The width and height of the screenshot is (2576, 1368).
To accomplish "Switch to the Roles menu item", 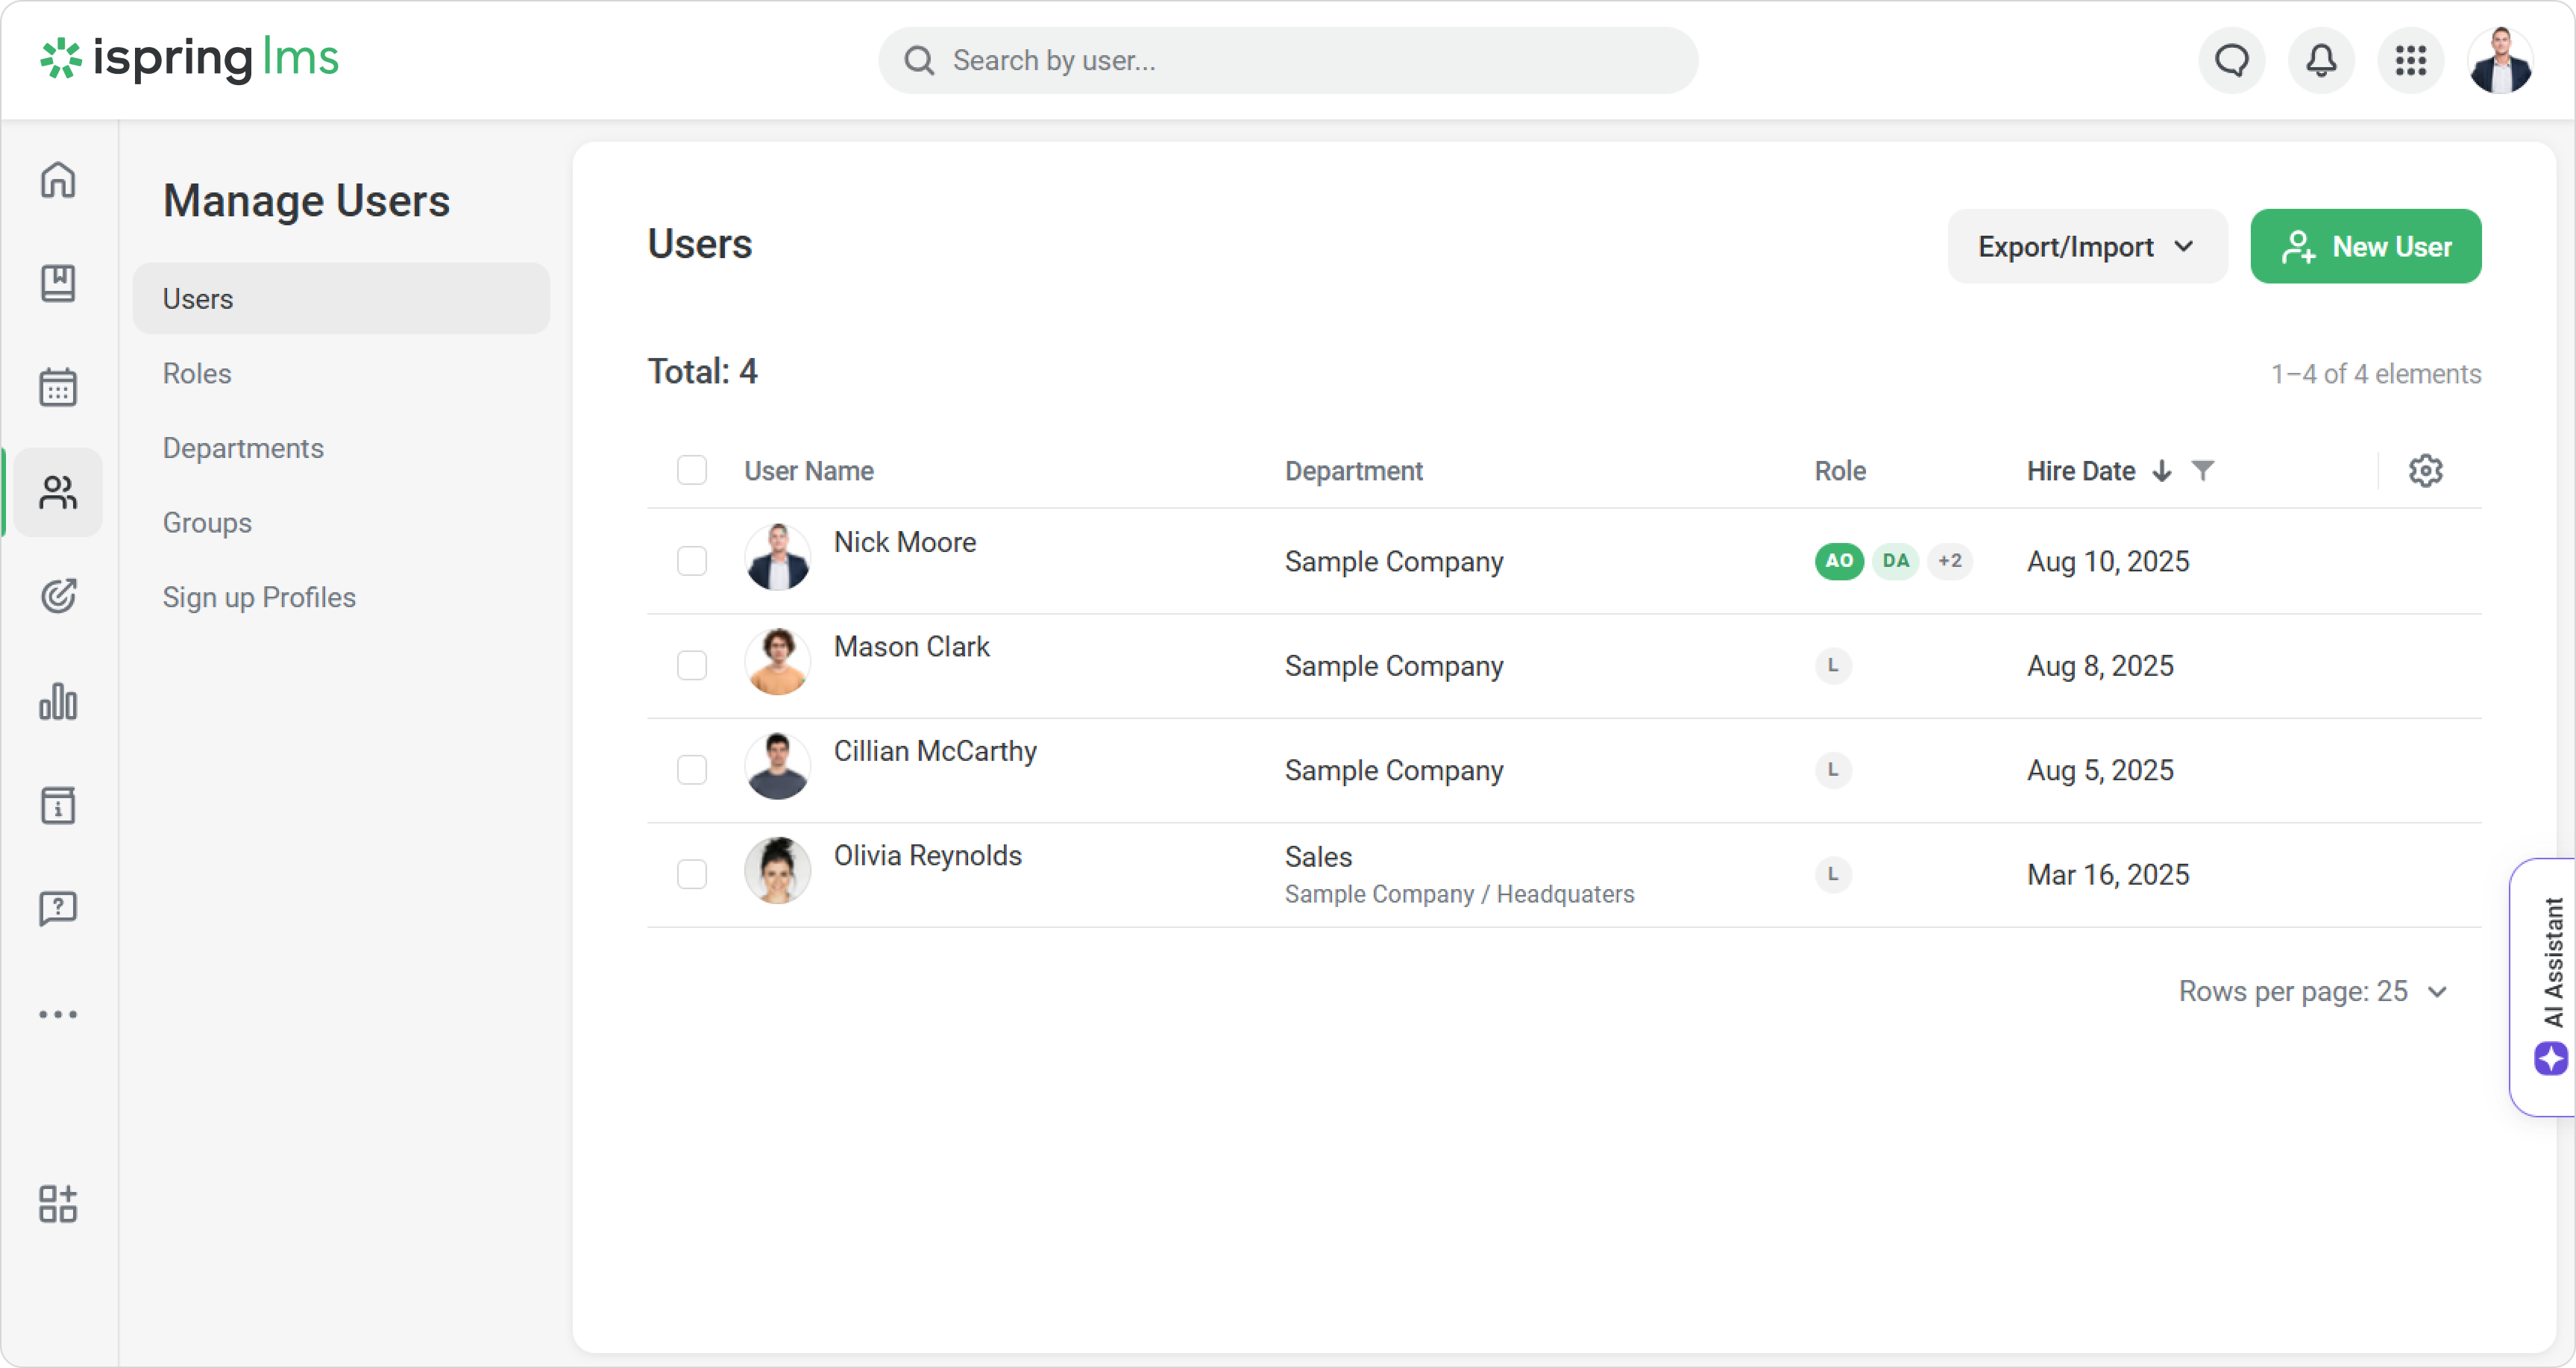I will click(x=197, y=373).
